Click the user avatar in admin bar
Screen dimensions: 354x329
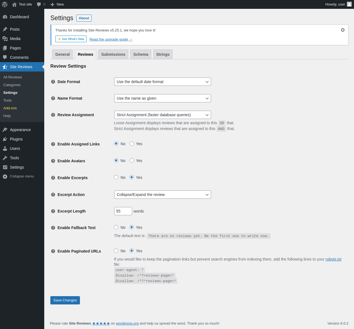(x=349, y=4)
